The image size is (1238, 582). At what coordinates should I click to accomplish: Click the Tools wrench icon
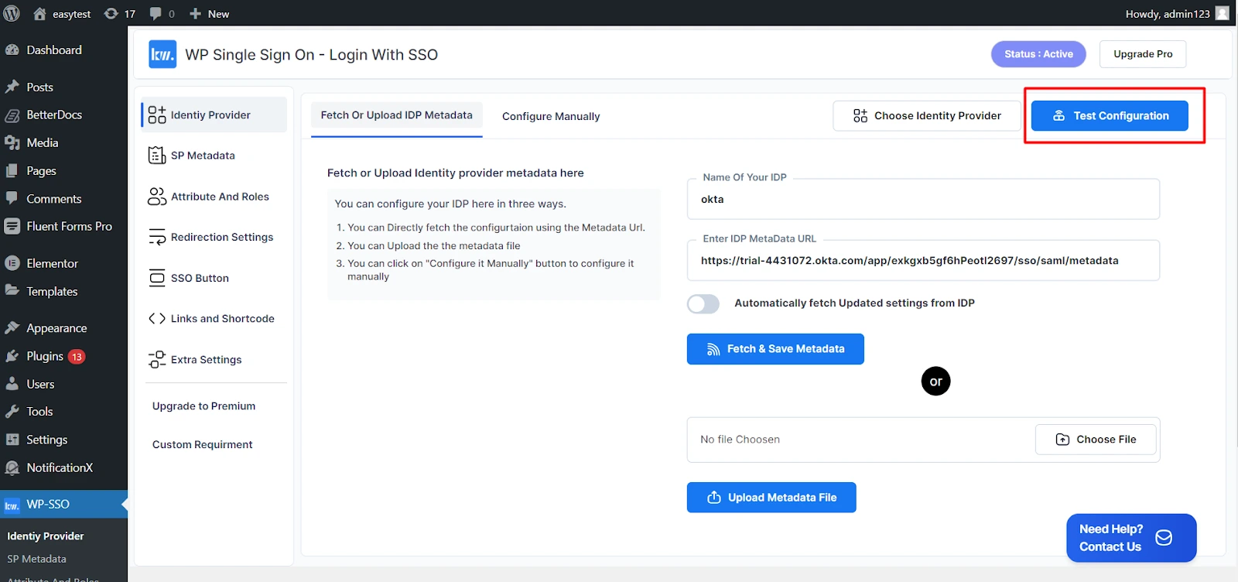coord(12,412)
